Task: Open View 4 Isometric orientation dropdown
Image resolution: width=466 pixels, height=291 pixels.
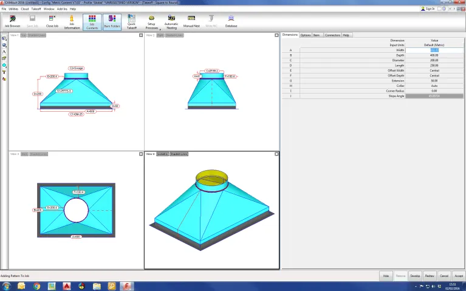Action: pos(162,154)
